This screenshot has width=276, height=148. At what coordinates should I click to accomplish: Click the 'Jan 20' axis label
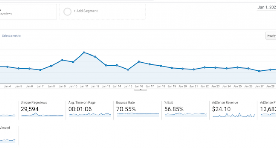182,86
